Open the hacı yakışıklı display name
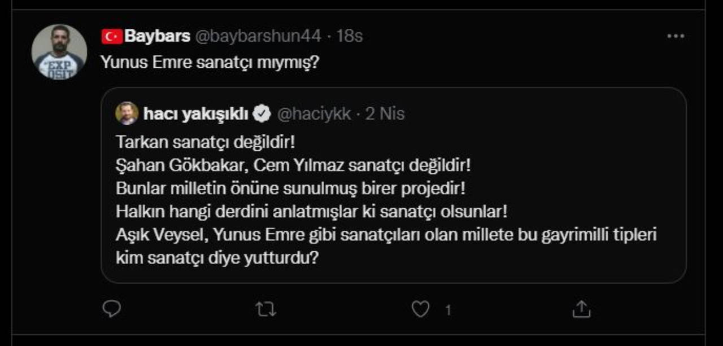Image resolution: width=723 pixels, height=346 pixels. 196,114
